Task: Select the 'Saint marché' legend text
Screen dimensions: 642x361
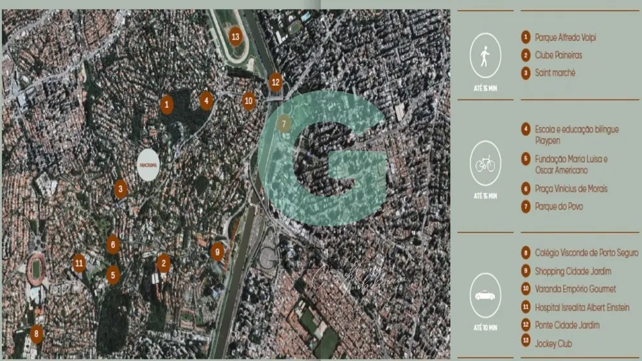Action: pyautogui.click(x=555, y=72)
